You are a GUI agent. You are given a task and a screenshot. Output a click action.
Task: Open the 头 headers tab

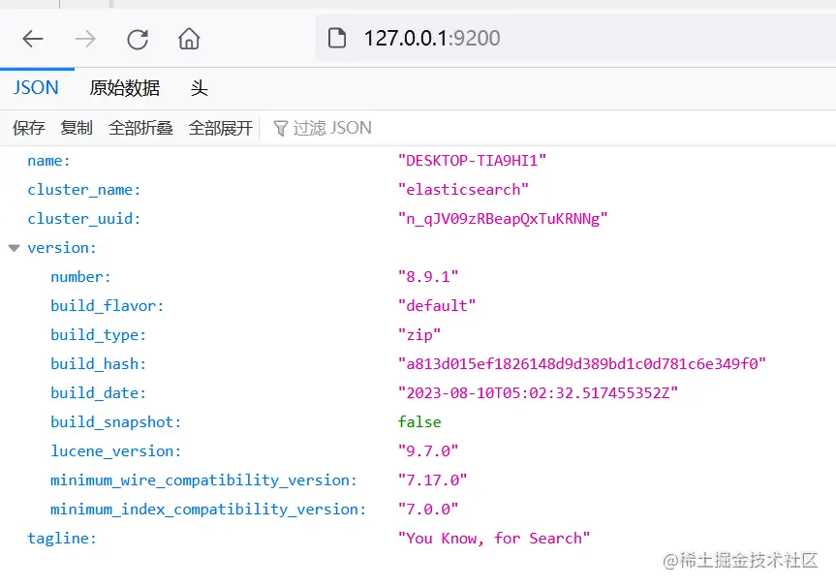click(199, 87)
